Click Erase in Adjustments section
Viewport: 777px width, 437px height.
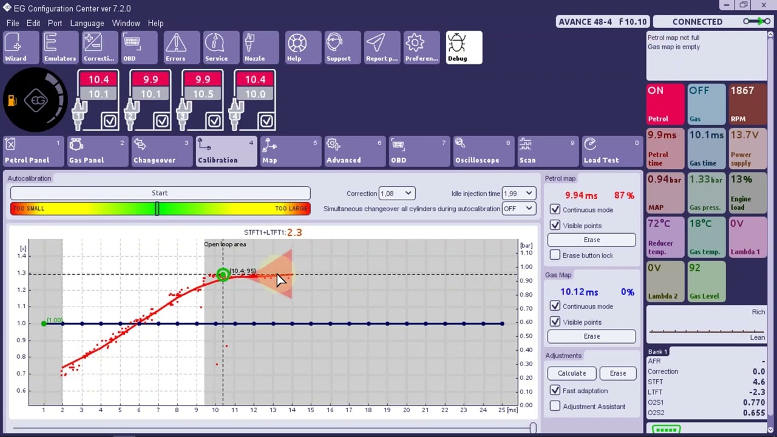[x=618, y=373]
